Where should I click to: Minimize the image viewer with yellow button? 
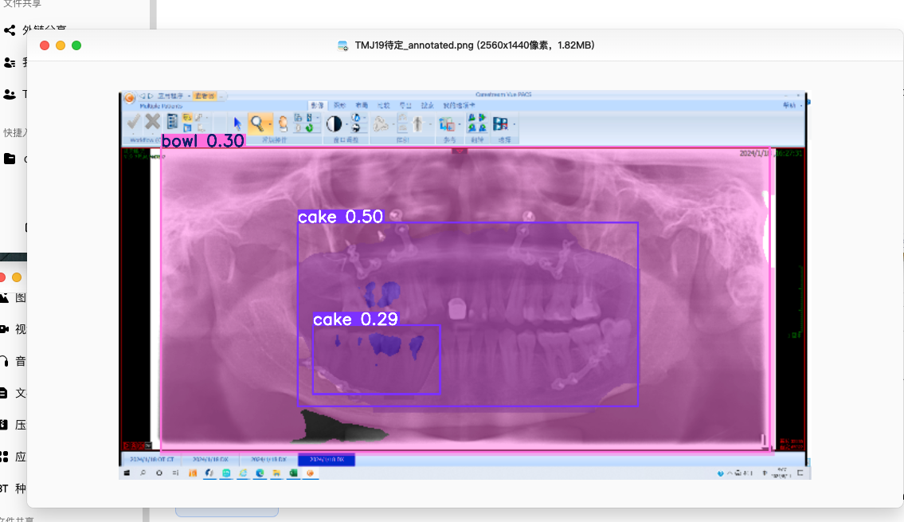tap(61, 45)
